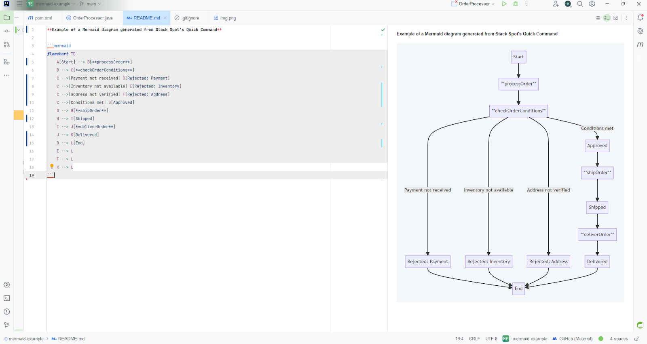The image size is (647, 344).
Task: Open the UTF-8 encoding selector
Action: tap(491, 339)
